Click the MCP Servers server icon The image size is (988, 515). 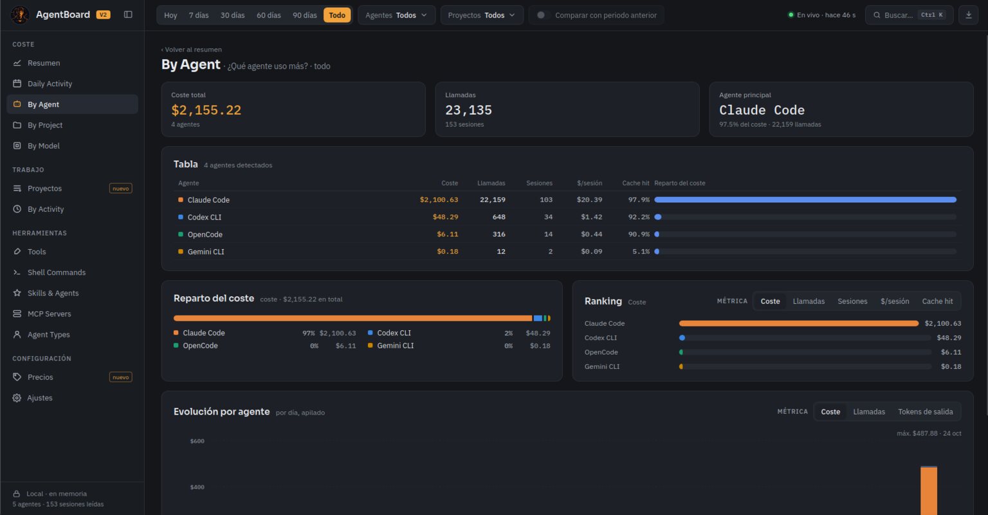pyautogui.click(x=17, y=314)
